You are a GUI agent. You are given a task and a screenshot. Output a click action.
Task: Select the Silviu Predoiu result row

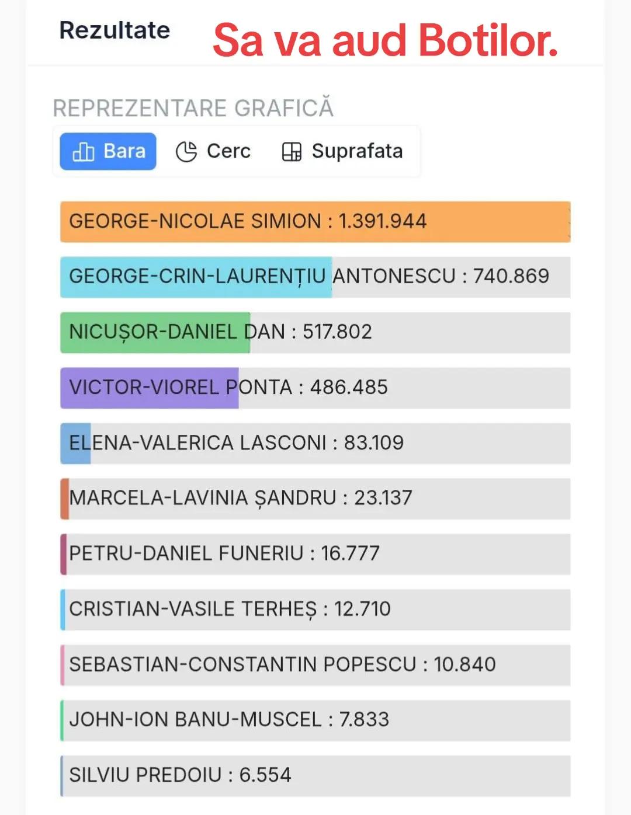coord(315,776)
